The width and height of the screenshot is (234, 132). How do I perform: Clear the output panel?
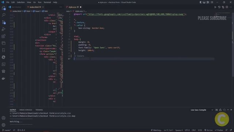coord(216,110)
